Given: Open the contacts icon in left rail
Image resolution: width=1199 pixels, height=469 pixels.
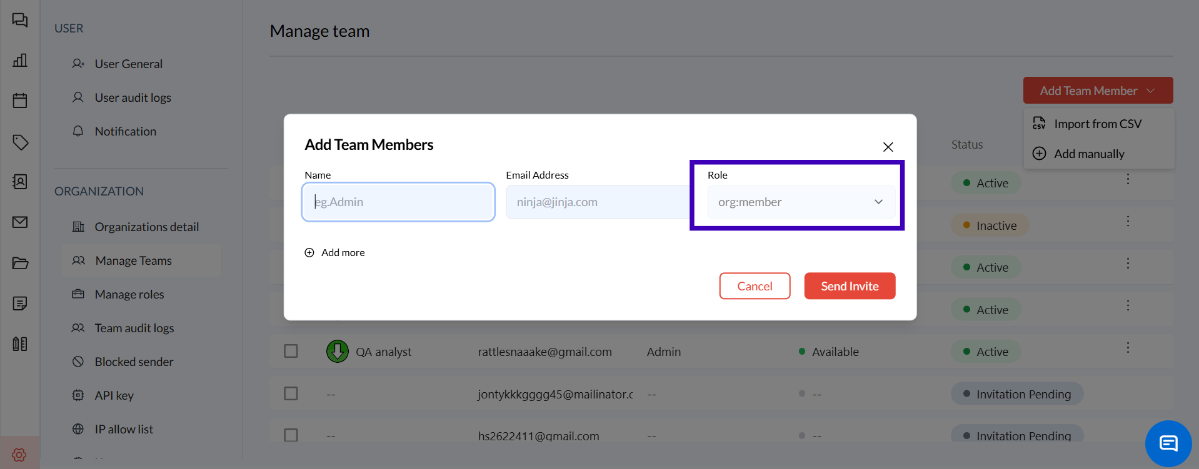Looking at the screenshot, I should click(20, 182).
